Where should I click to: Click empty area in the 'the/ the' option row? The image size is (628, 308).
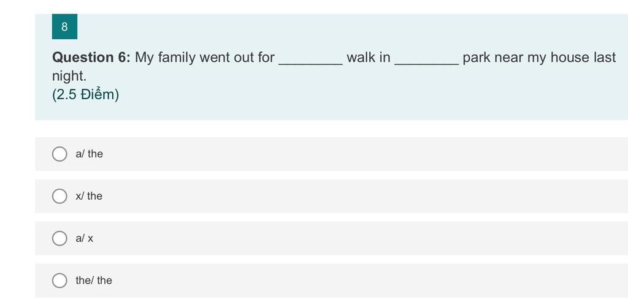[368, 280]
